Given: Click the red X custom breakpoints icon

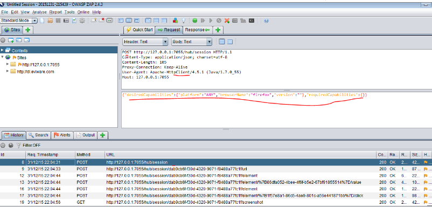Looking at the screenshot, I should tap(227, 20).
